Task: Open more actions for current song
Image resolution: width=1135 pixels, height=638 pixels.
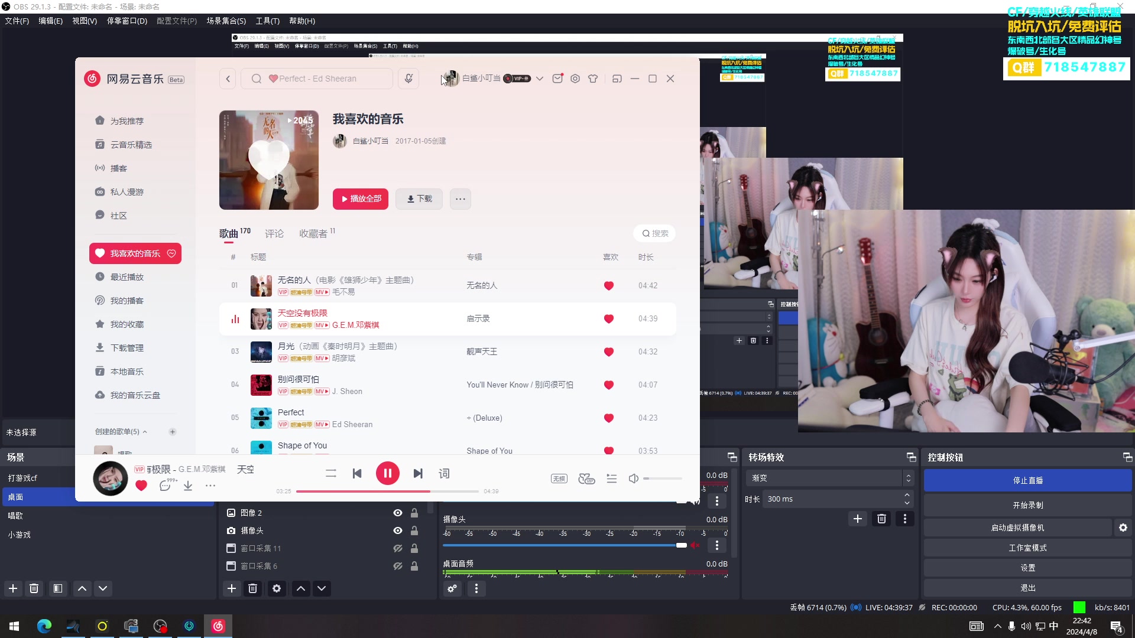Action: pyautogui.click(x=210, y=486)
